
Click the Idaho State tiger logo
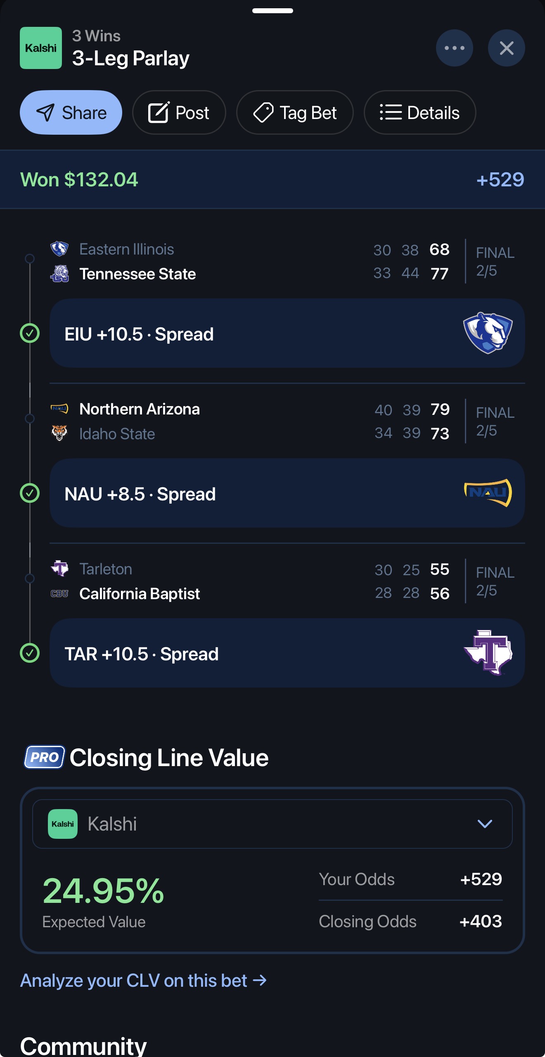click(60, 433)
